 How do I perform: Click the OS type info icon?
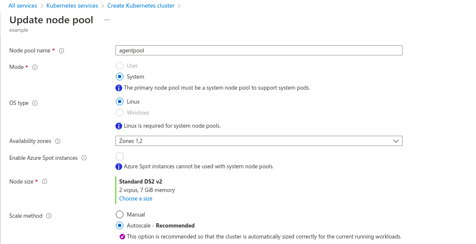pyautogui.click(x=35, y=103)
